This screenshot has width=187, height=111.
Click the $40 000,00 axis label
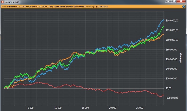172,69
